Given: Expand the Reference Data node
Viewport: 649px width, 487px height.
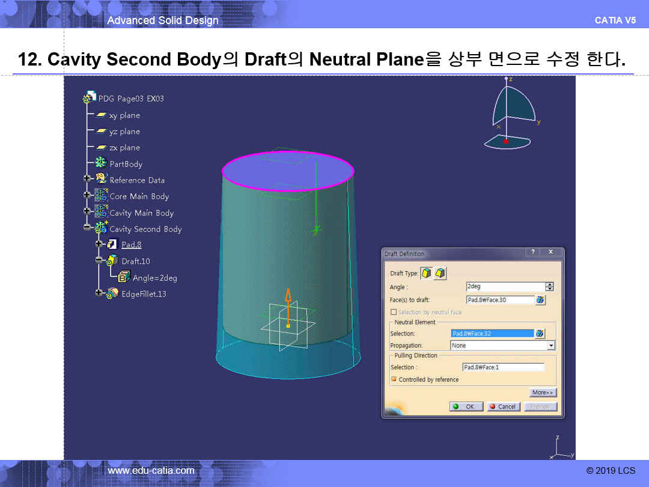Looking at the screenshot, I should 88,179.
